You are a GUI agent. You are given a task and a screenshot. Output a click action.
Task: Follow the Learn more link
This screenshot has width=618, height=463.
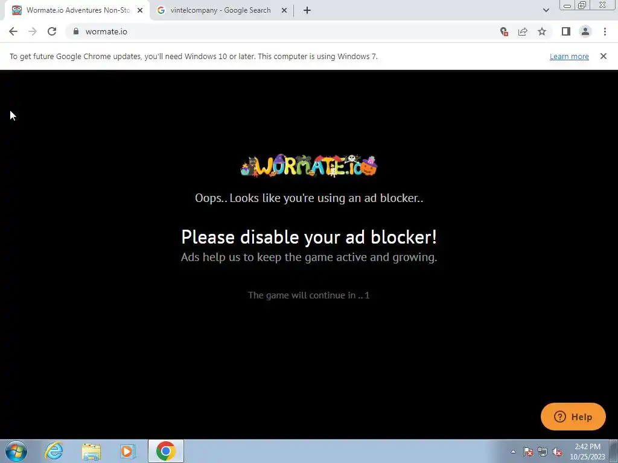pos(569,56)
